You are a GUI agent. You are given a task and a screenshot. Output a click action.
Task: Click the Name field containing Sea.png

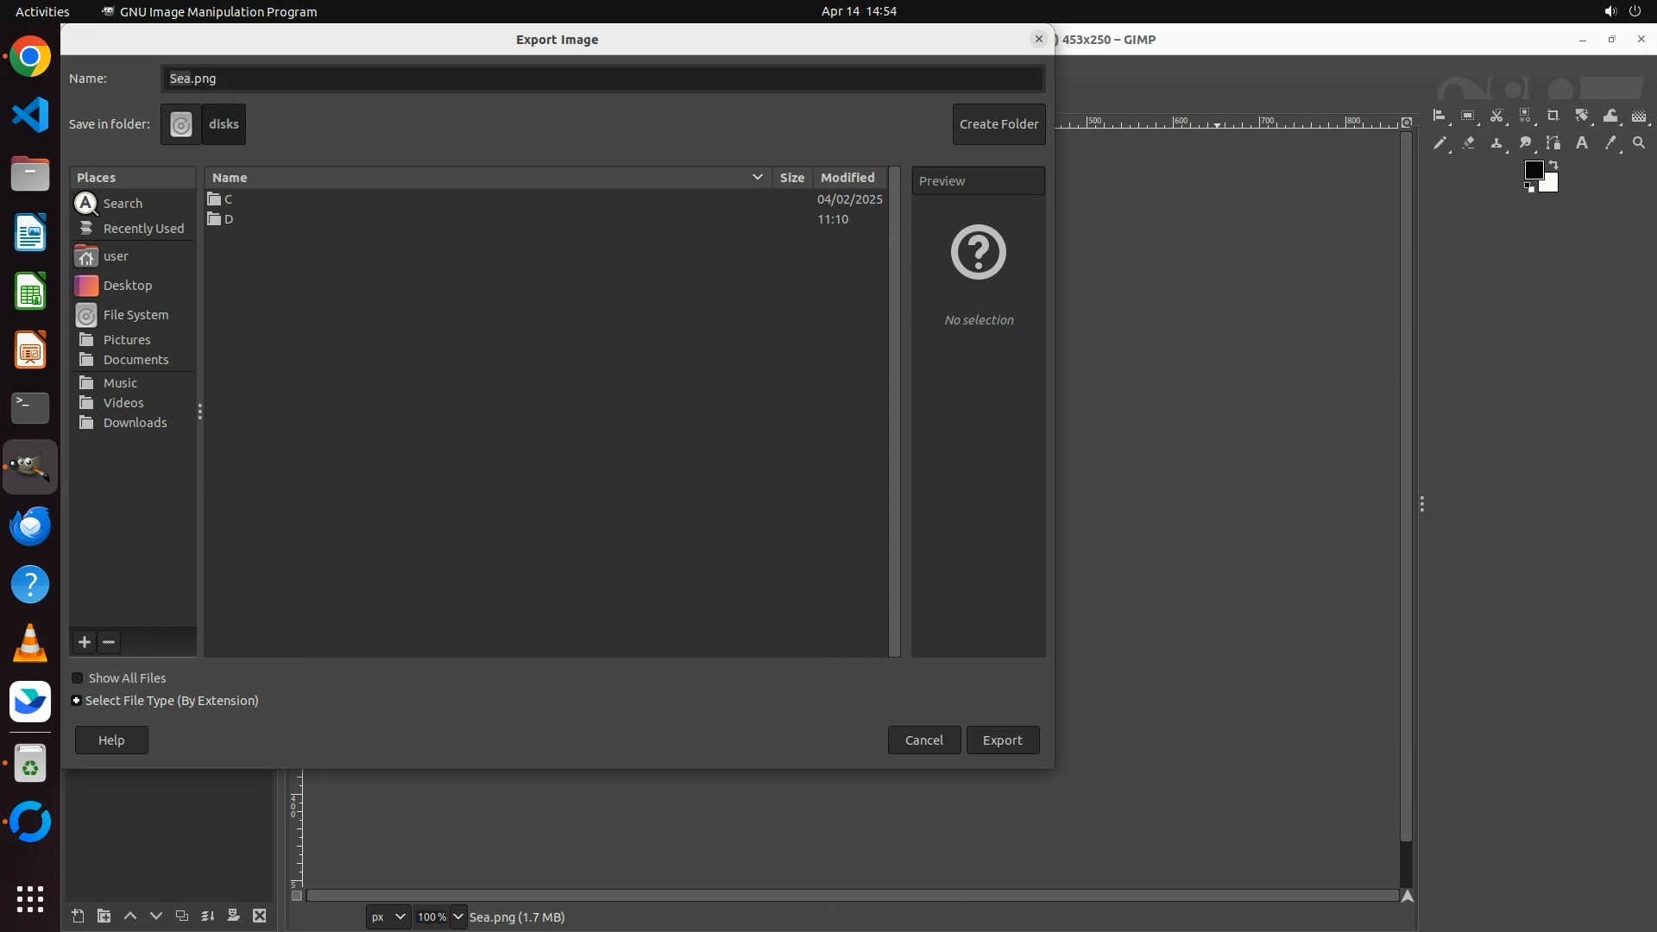[x=602, y=79]
